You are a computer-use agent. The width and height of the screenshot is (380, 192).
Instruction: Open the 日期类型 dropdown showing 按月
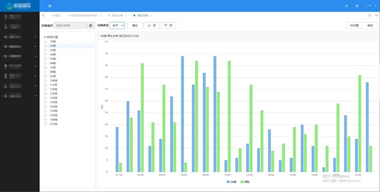click(117, 26)
